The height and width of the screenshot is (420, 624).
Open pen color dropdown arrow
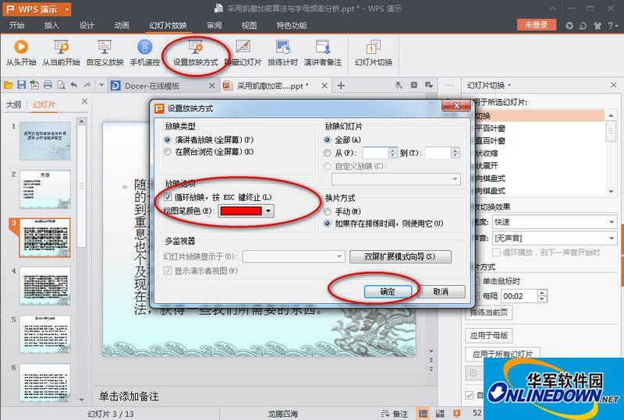coord(268,211)
